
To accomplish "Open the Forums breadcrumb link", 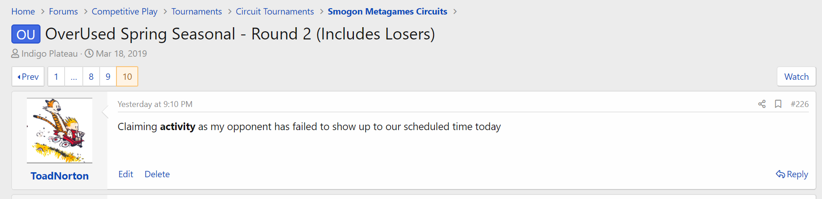I will point(63,12).
